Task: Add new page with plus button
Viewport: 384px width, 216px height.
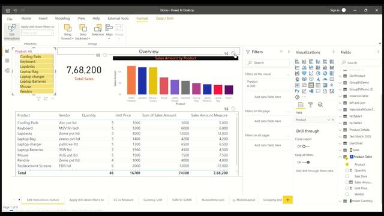Action: (x=288, y=200)
